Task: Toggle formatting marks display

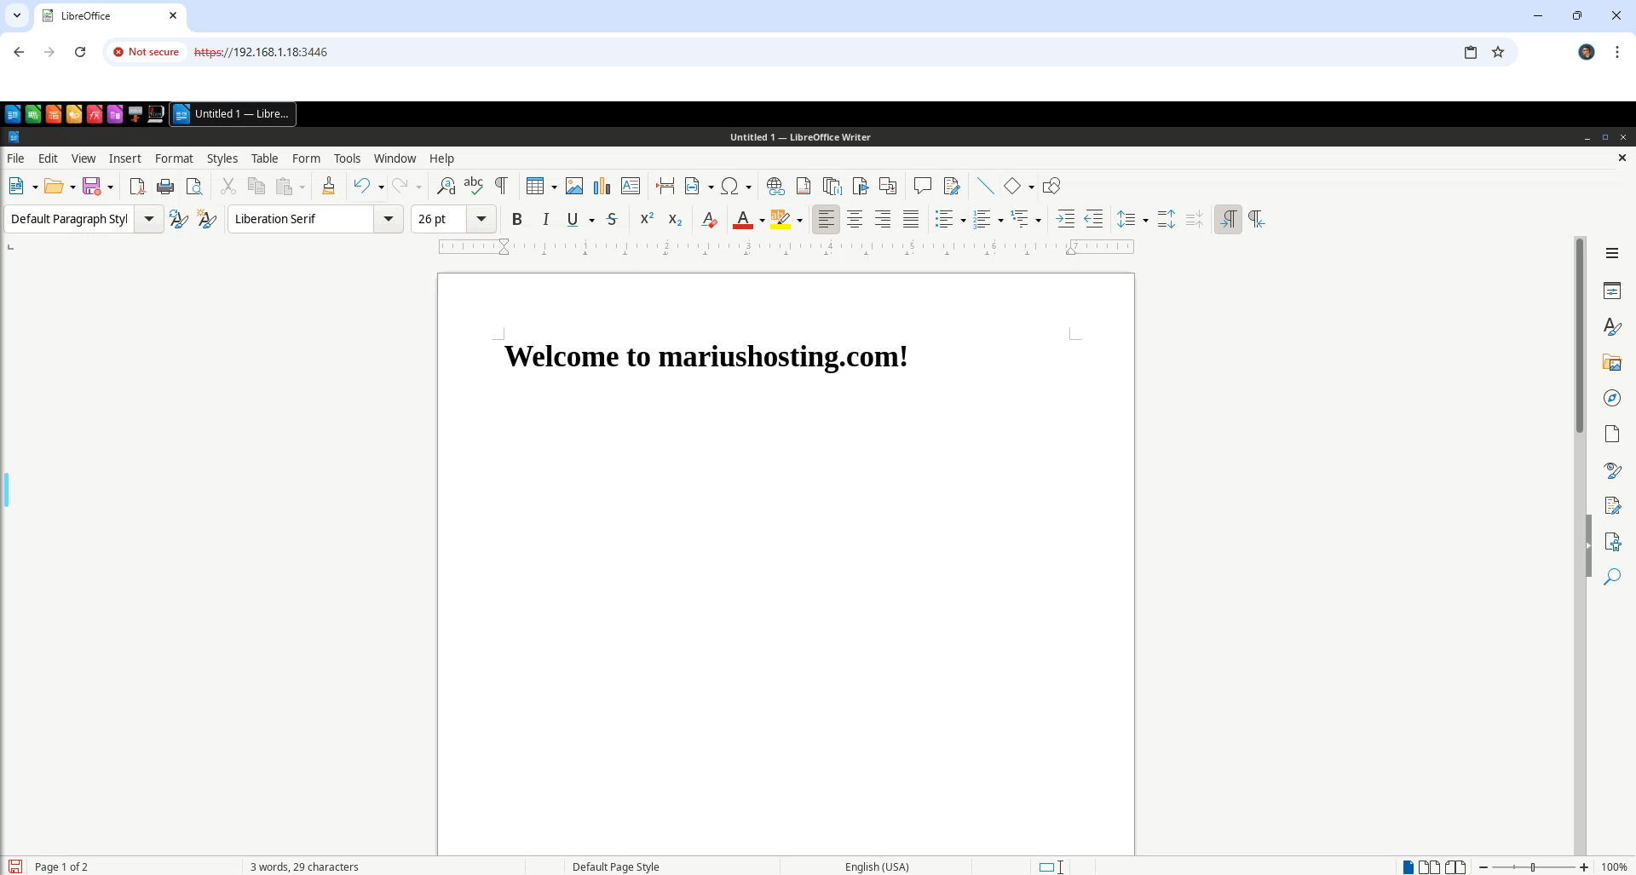Action: pyautogui.click(x=501, y=187)
